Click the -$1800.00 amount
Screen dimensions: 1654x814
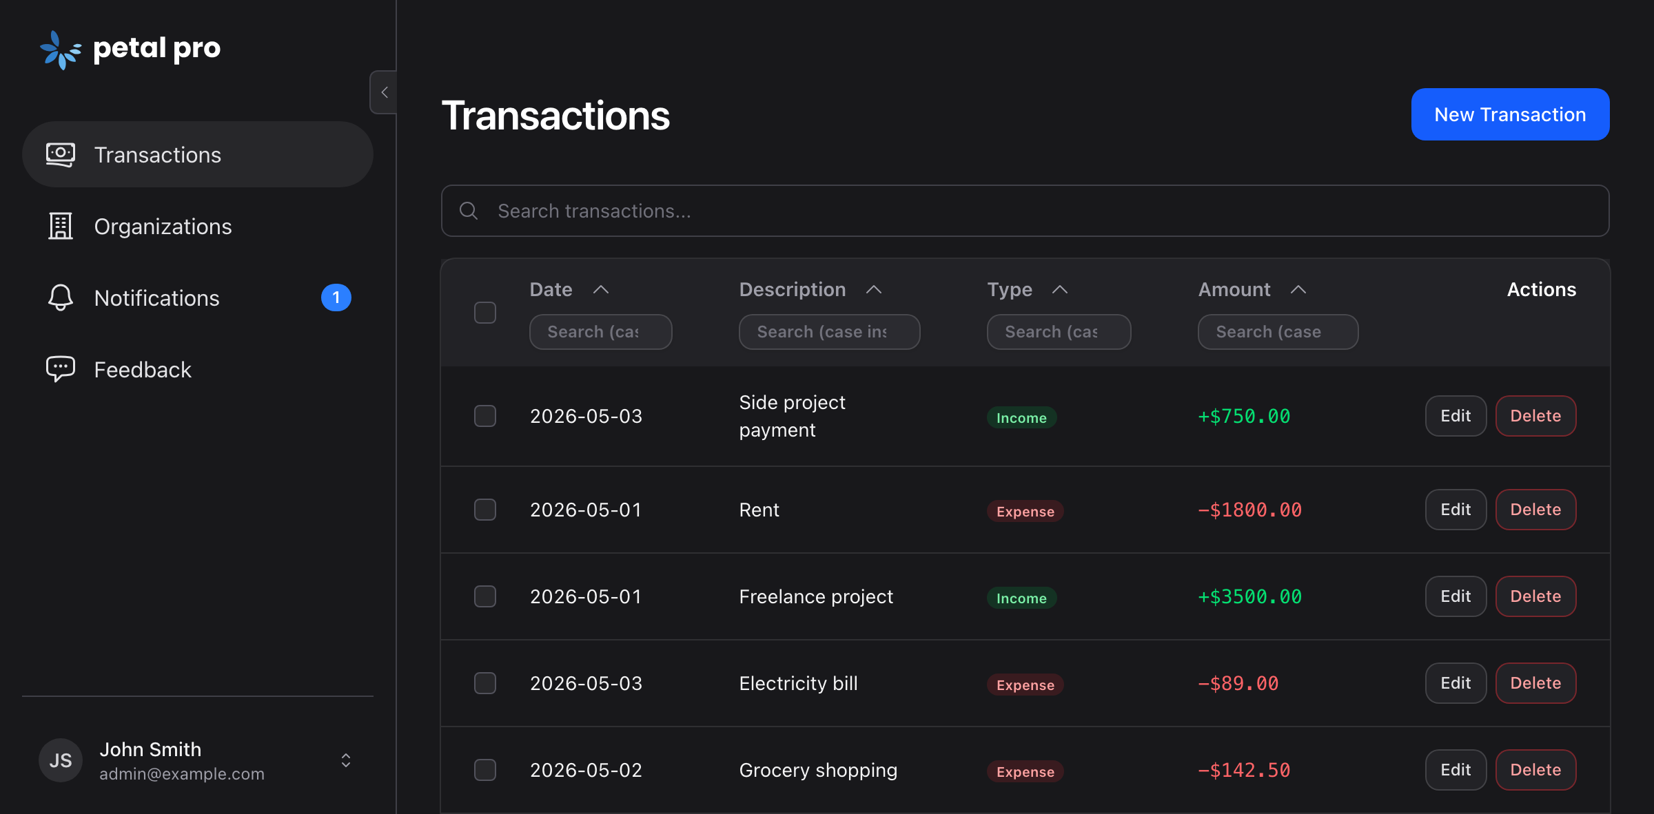[x=1249, y=510]
